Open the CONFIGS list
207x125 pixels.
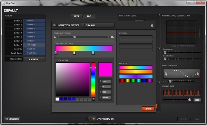(x=12, y=119)
